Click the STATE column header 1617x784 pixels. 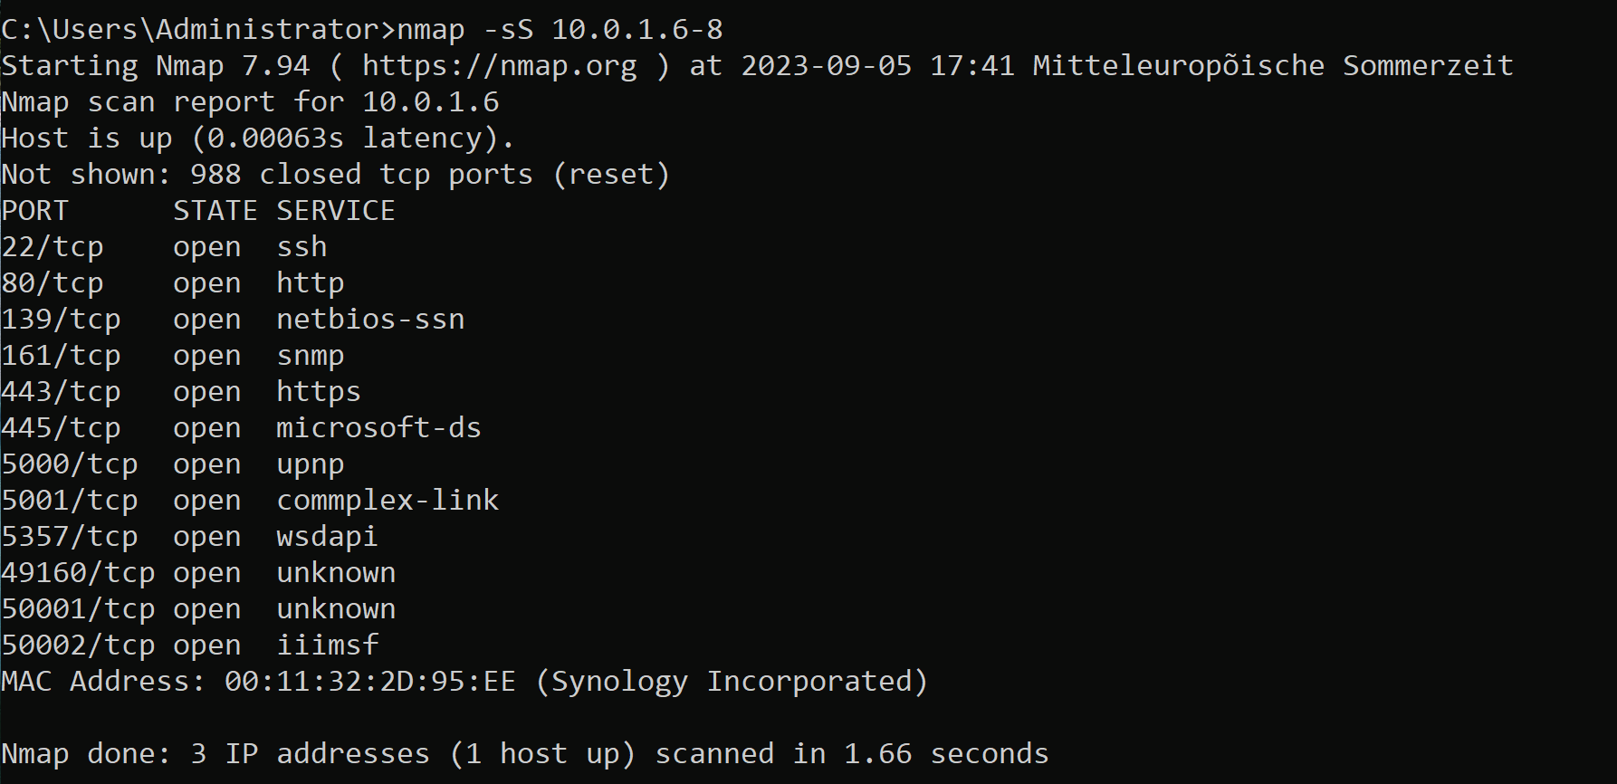(215, 211)
